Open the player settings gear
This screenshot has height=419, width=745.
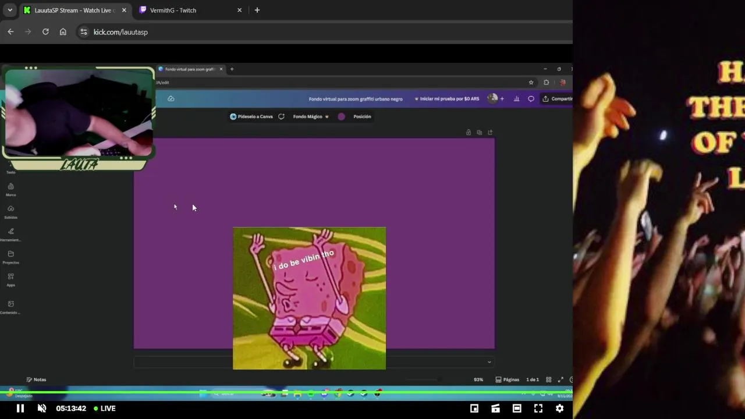point(559,409)
